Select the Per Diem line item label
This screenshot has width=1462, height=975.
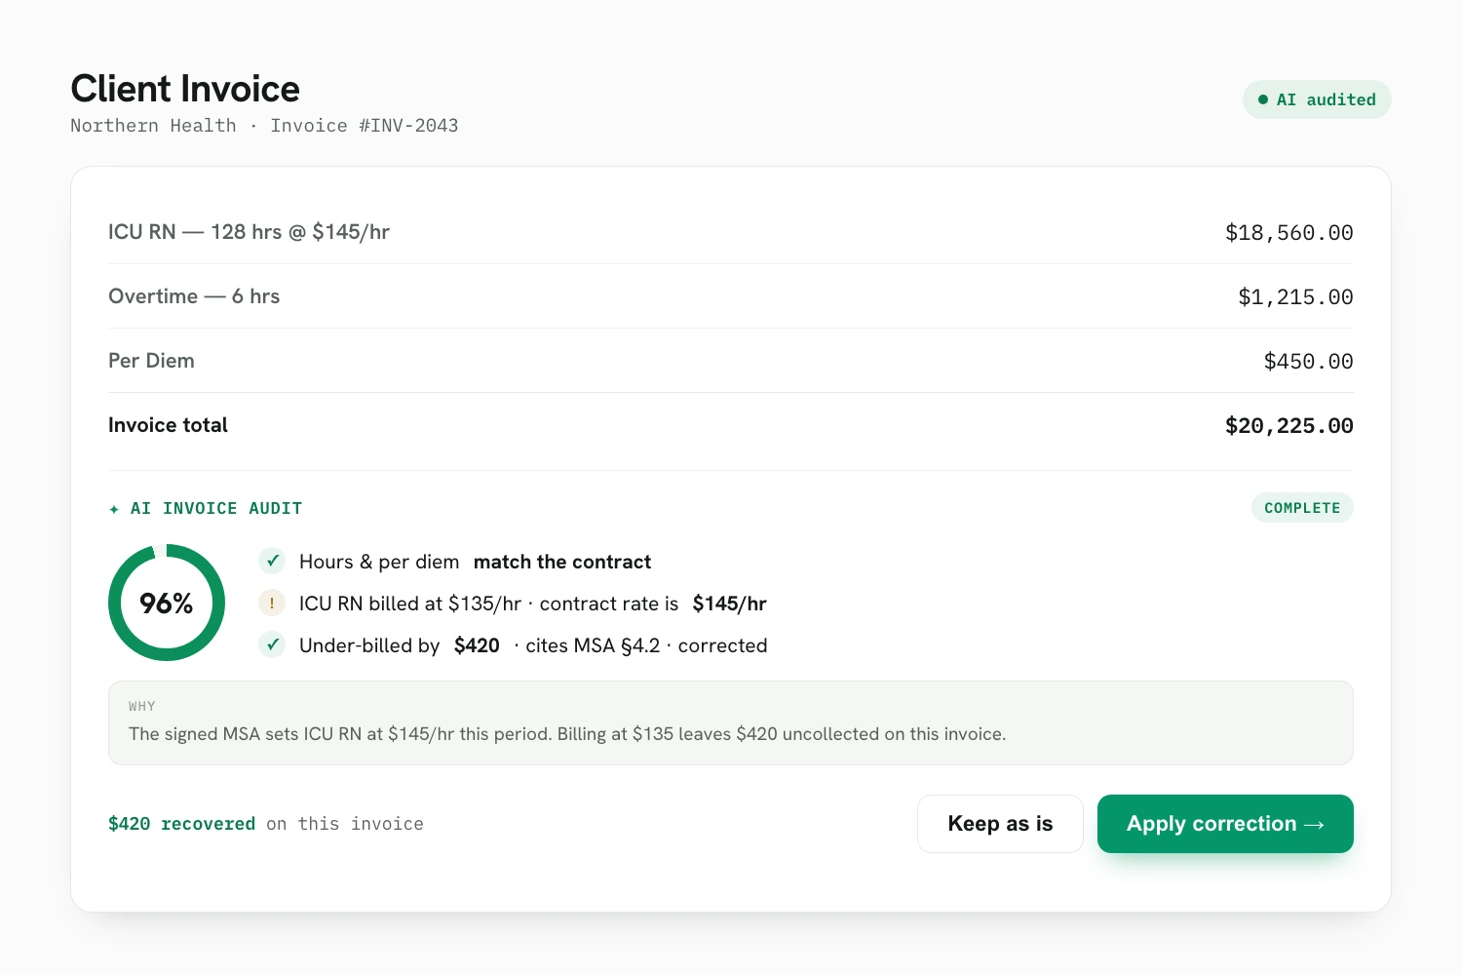(151, 361)
